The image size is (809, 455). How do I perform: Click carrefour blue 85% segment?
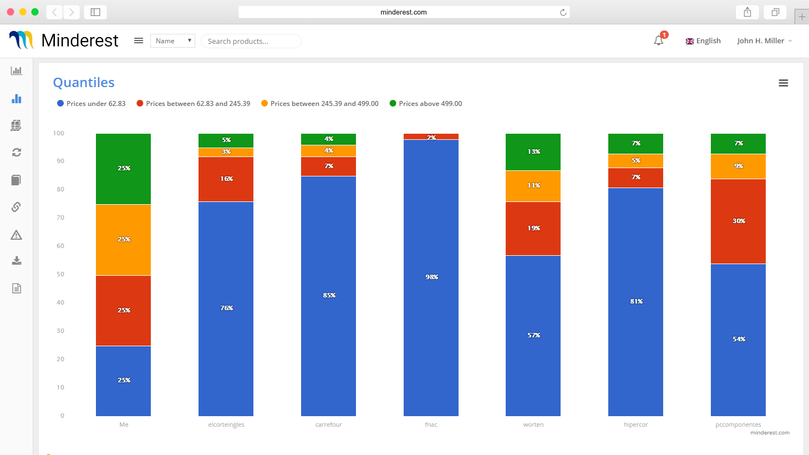click(x=328, y=296)
